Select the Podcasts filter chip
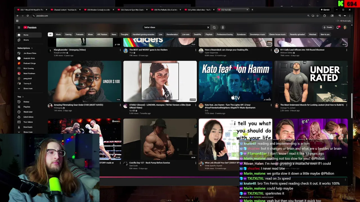360x202 pixels. click(80, 35)
